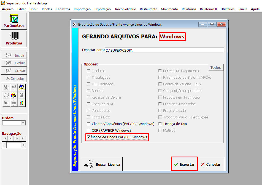Click the Exportar button
Viewport: 262px width, 185px height.
(184, 164)
